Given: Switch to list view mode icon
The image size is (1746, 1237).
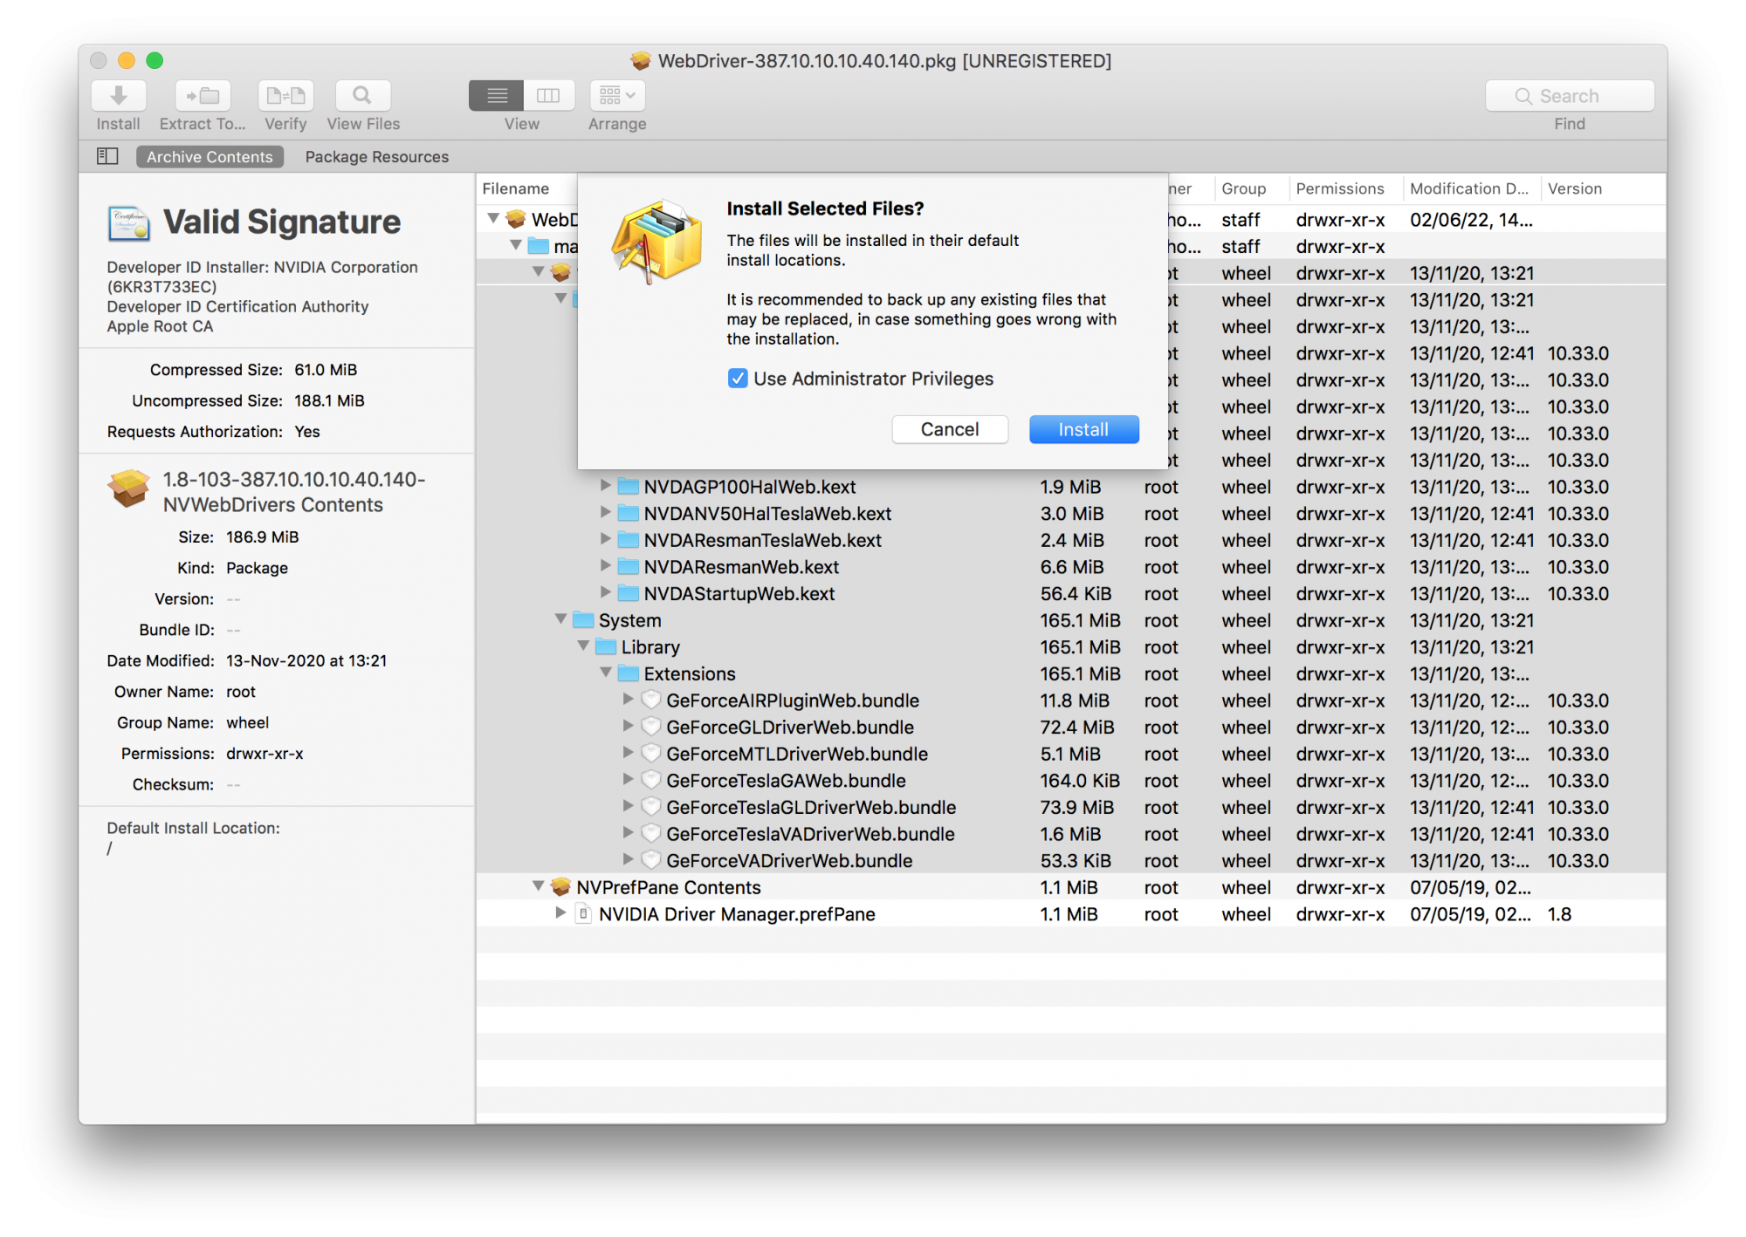Looking at the screenshot, I should [x=497, y=96].
